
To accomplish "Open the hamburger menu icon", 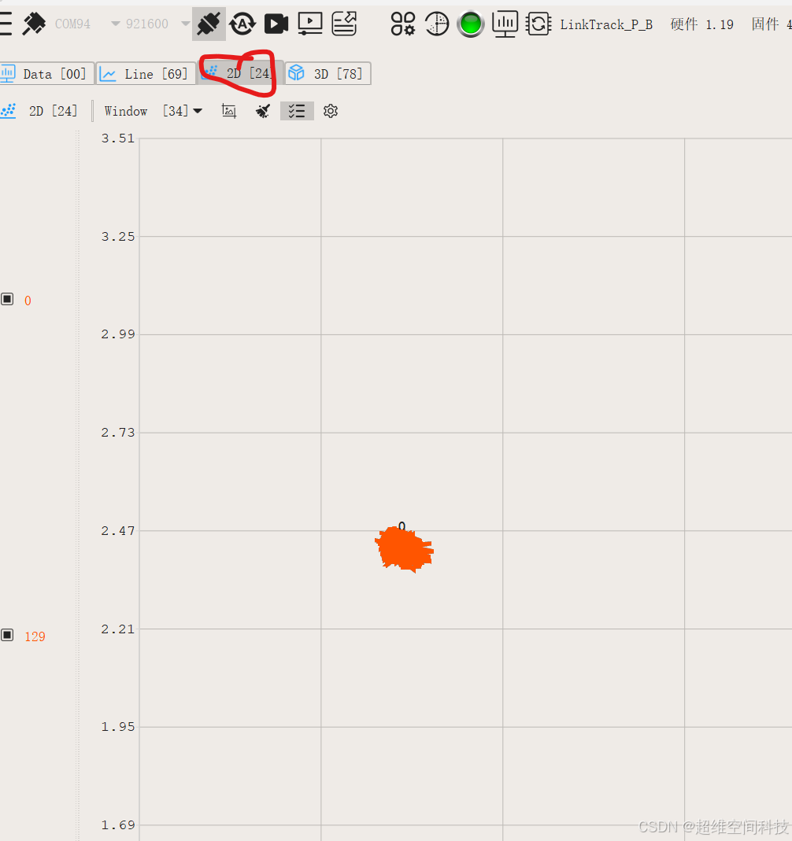I will tap(6, 24).
